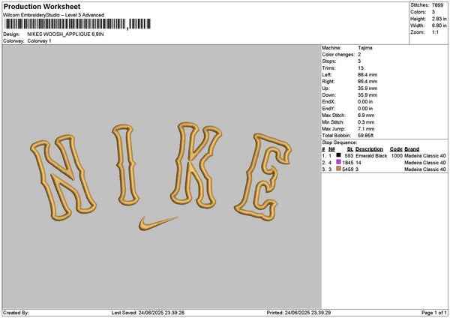Image resolution: width=450 pixels, height=318 pixels.
Task: Select the embroidered letter K in preview
Action: pyautogui.click(x=196, y=165)
